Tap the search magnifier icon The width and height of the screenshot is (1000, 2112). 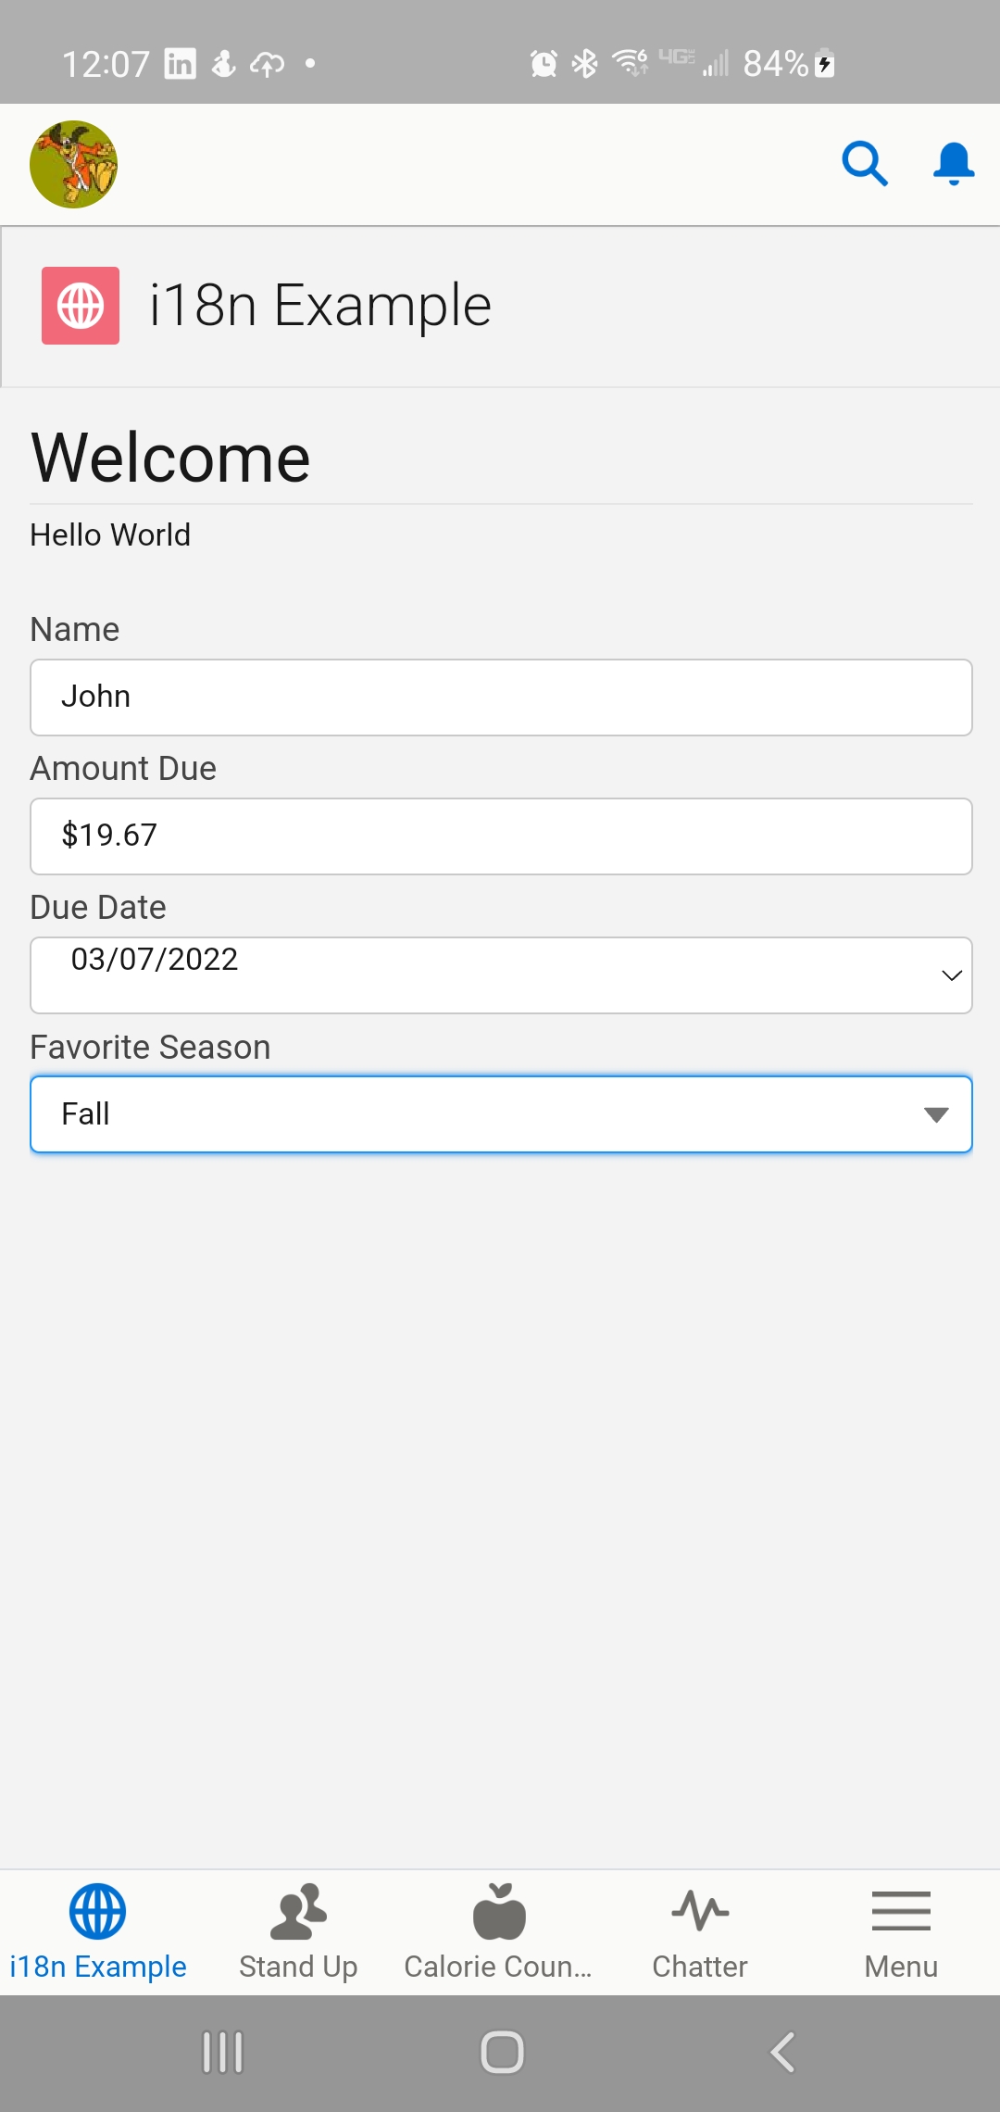[x=864, y=164]
